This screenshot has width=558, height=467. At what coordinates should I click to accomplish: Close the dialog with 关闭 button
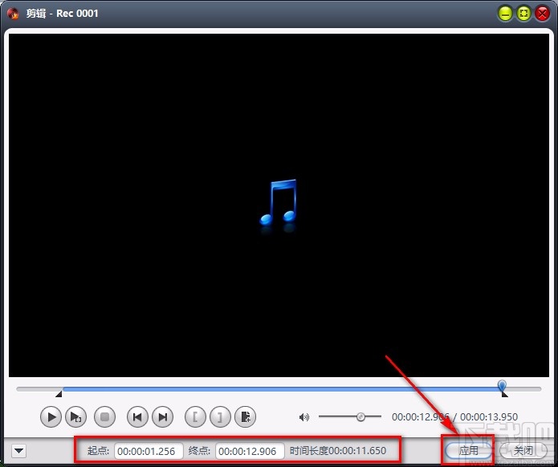(523, 451)
